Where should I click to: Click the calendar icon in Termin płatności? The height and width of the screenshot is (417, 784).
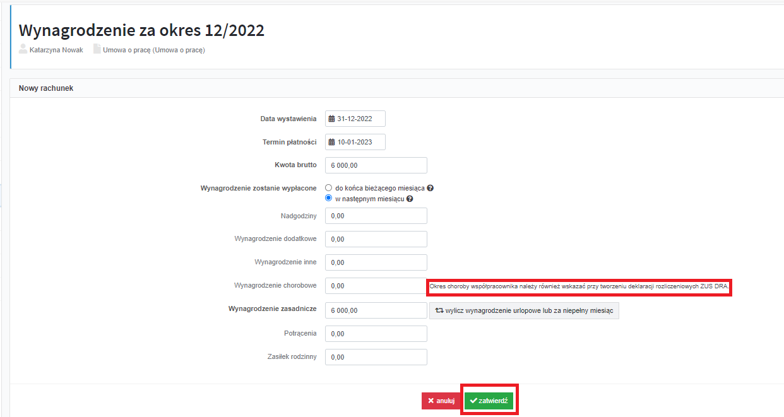[331, 142]
